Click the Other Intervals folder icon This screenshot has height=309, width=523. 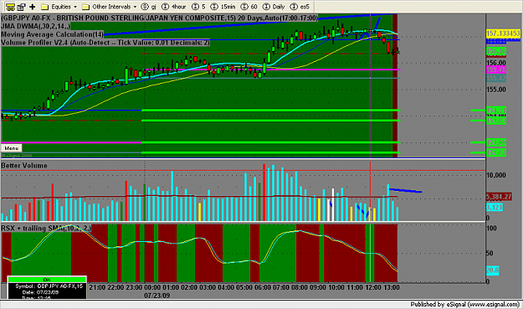point(85,7)
